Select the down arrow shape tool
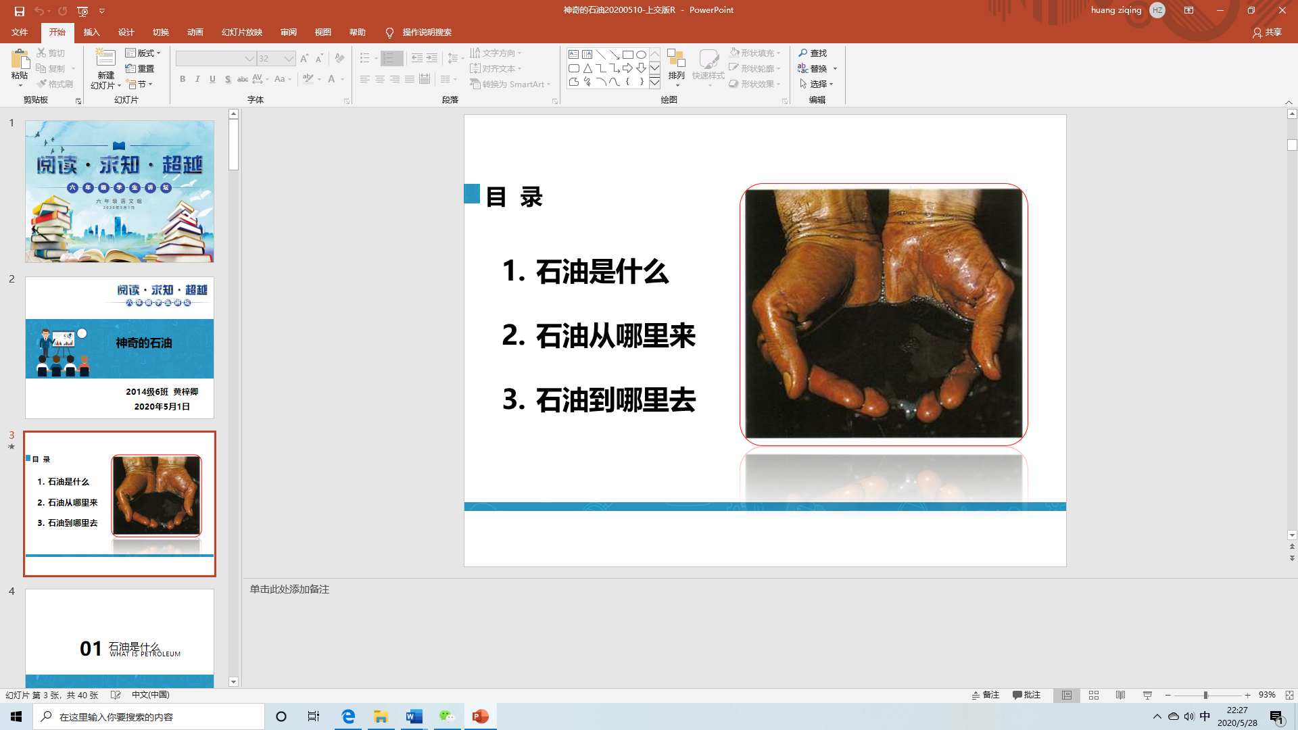Image resolution: width=1298 pixels, height=730 pixels. pyautogui.click(x=641, y=68)
